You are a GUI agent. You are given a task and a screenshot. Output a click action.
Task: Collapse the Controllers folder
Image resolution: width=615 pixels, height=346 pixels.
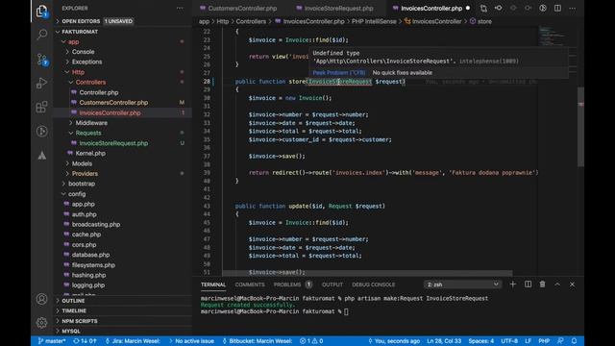point(123,82)
